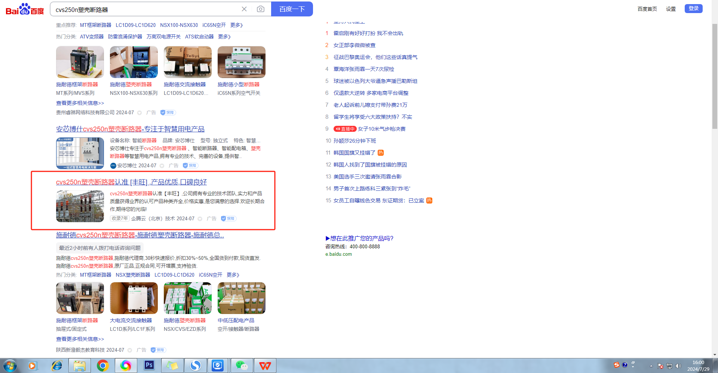Open the 施耐德cvs250n塑壳断路器-施耐德塑壳断路器 result title
This screenshot has height=373, width=718.
pyautogui.click(x=140, y=235)
